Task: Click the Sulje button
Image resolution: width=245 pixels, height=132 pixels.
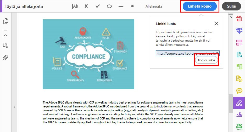Action: coord(231,6)
